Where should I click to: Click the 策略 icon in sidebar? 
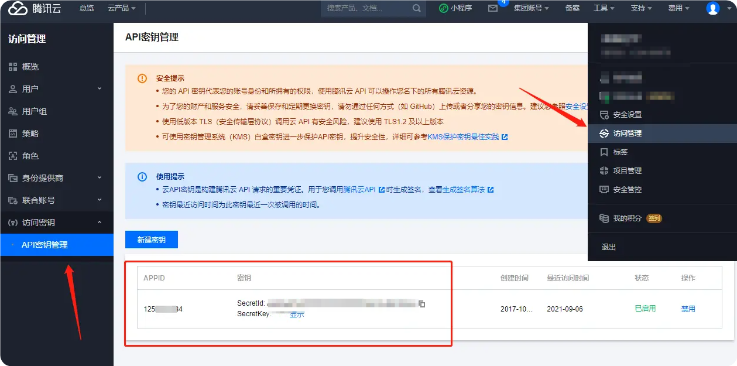(13, 134)
